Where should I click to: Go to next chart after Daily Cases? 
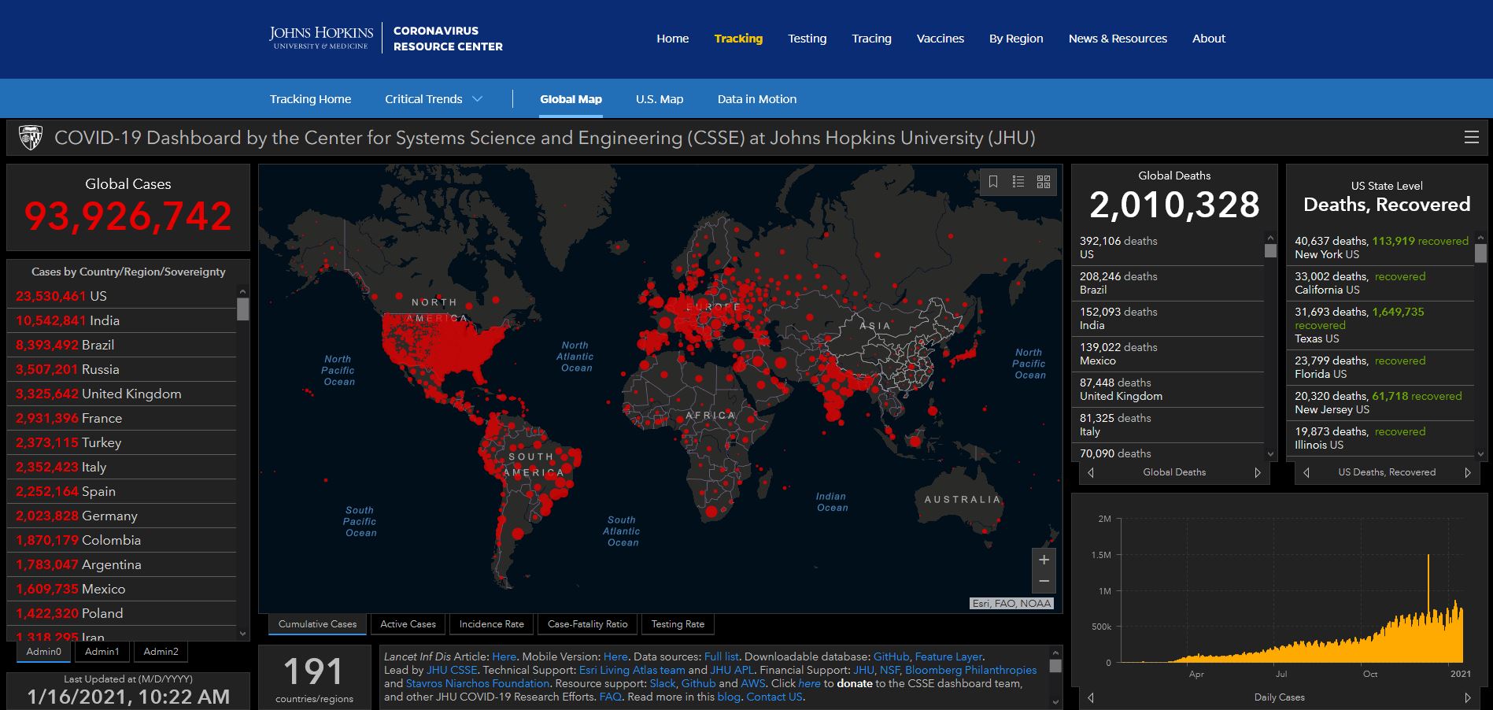tap(1467, 697)
